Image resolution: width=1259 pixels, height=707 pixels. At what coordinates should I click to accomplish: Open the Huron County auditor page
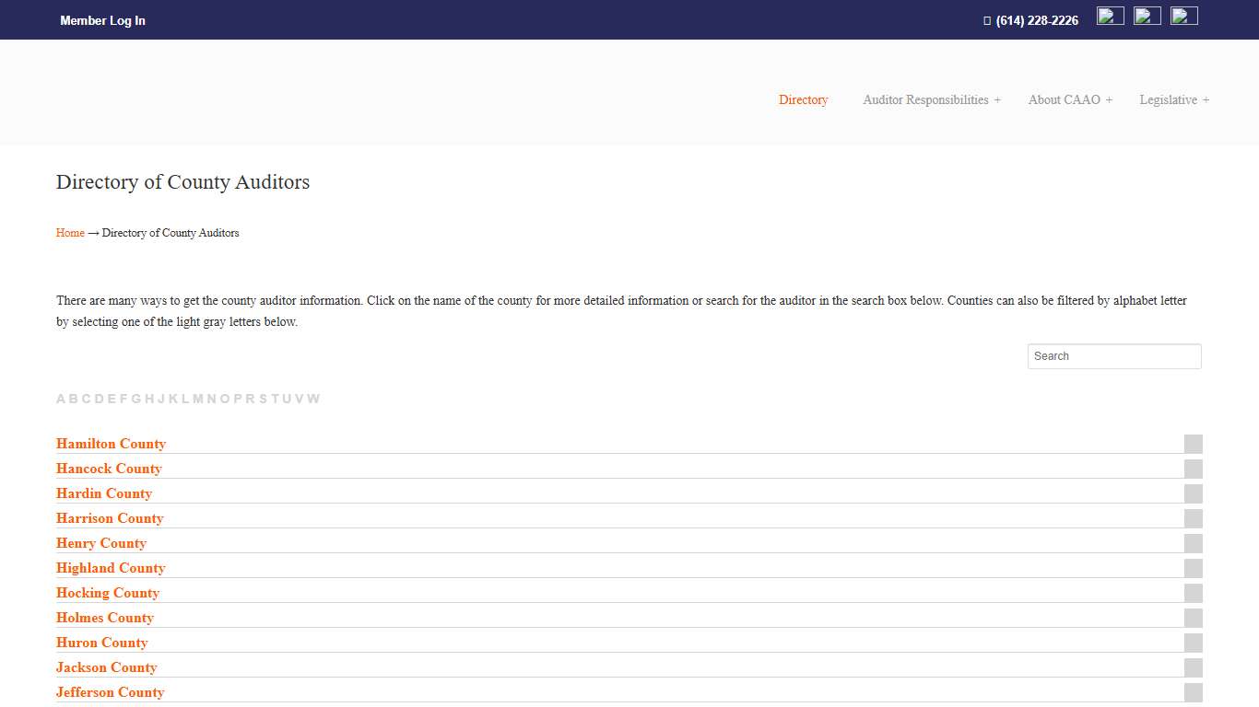click(x=101, y=642)
